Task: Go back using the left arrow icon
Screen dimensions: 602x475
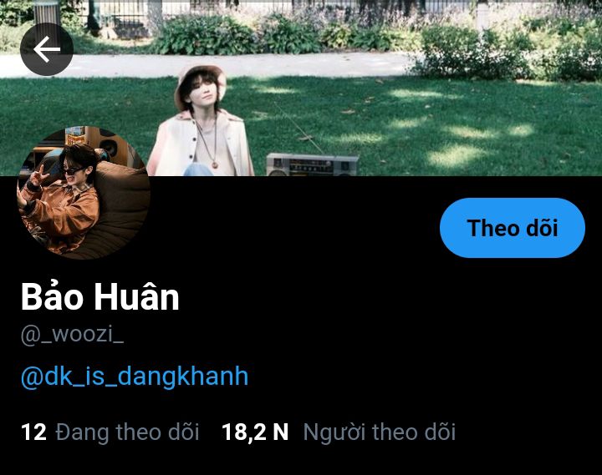Action: 47,49
